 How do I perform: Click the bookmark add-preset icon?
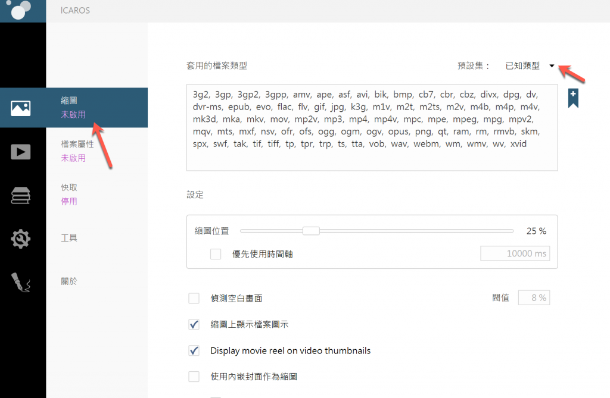pos(573,98)
